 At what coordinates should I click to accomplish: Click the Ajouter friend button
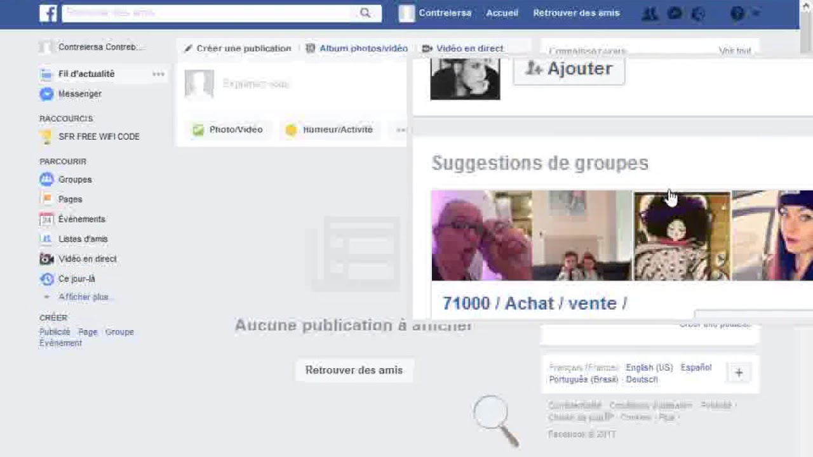pyautogui.click(x=568, y=69)
